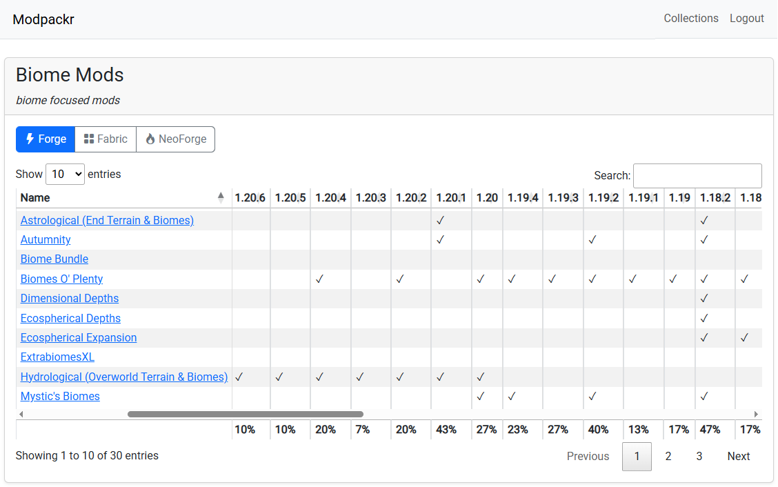Open the Biome Bundle mod page
This screenshot has height=487, width=778.
(54, 259)
